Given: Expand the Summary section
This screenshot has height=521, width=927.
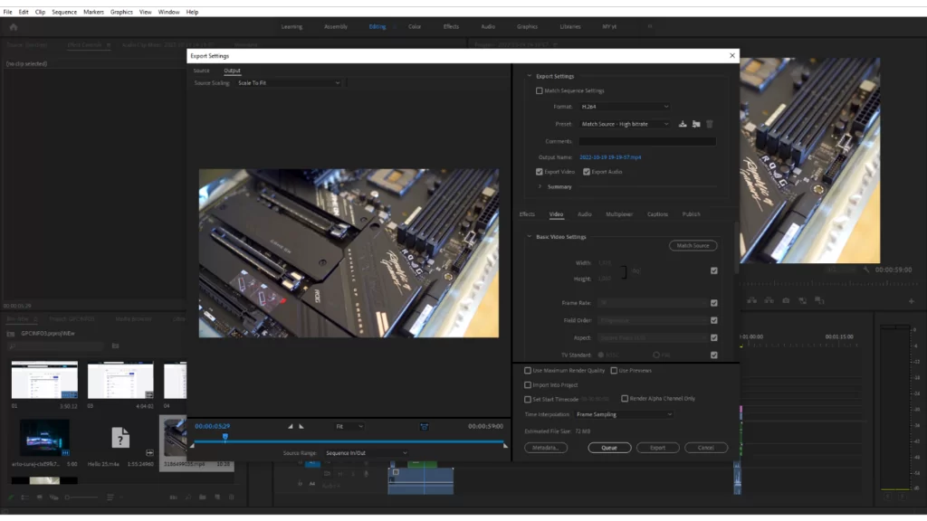Looking at the screenshot, I should [x=540, y=186].
